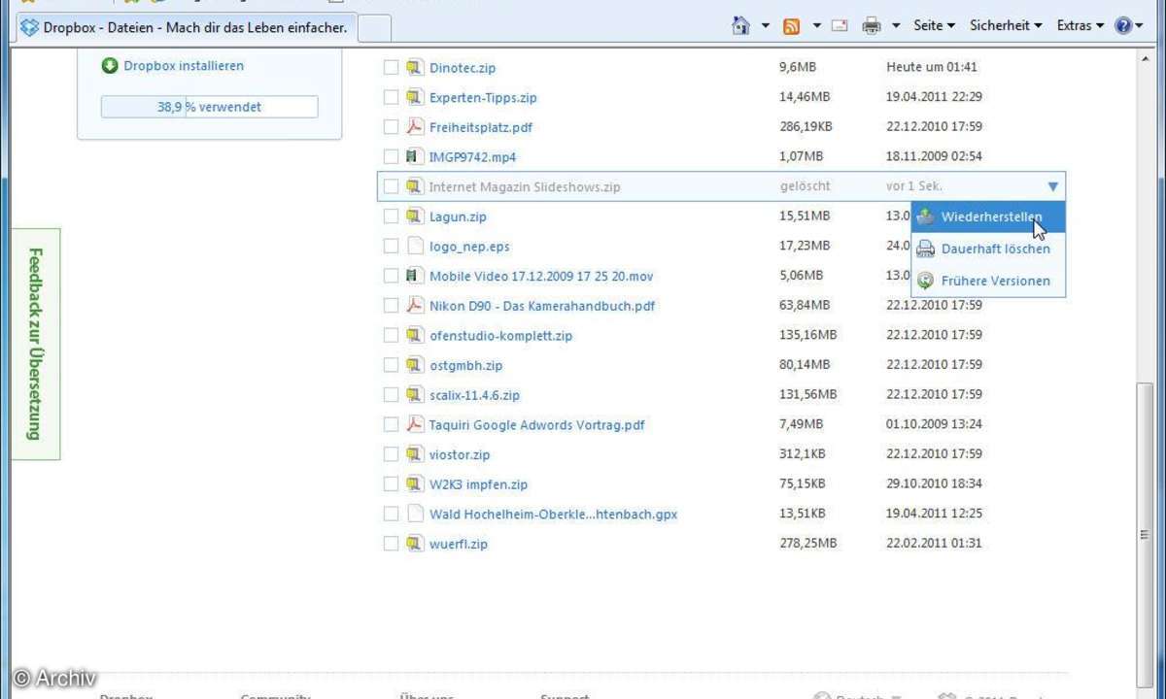Click the zip icon beside W2K3 impfen.zip
The height and width of the screenshot is (699, 1166).
coord(414,484)
